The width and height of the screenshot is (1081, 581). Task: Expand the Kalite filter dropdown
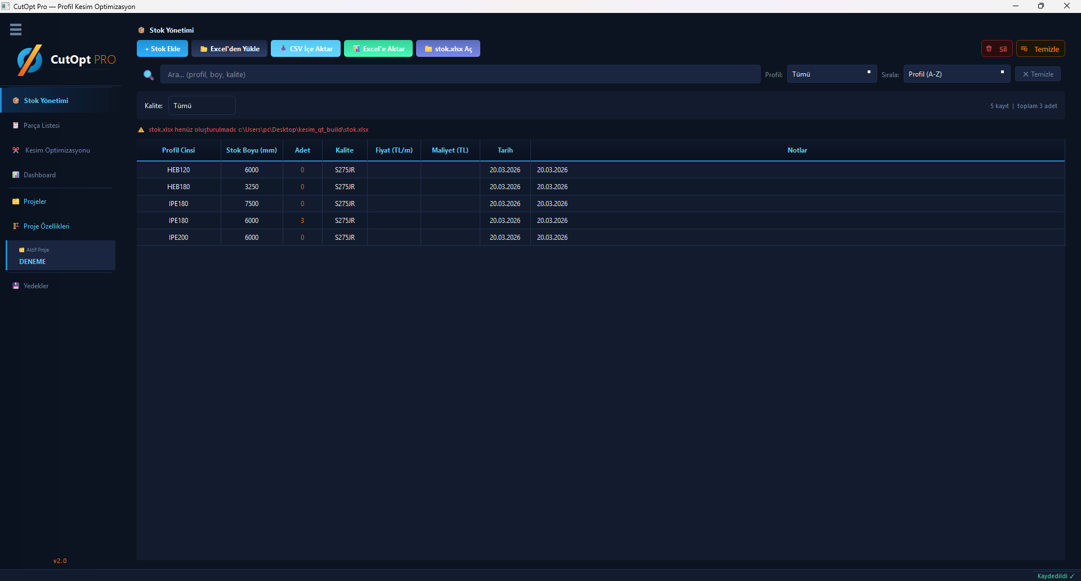point(202,106)
